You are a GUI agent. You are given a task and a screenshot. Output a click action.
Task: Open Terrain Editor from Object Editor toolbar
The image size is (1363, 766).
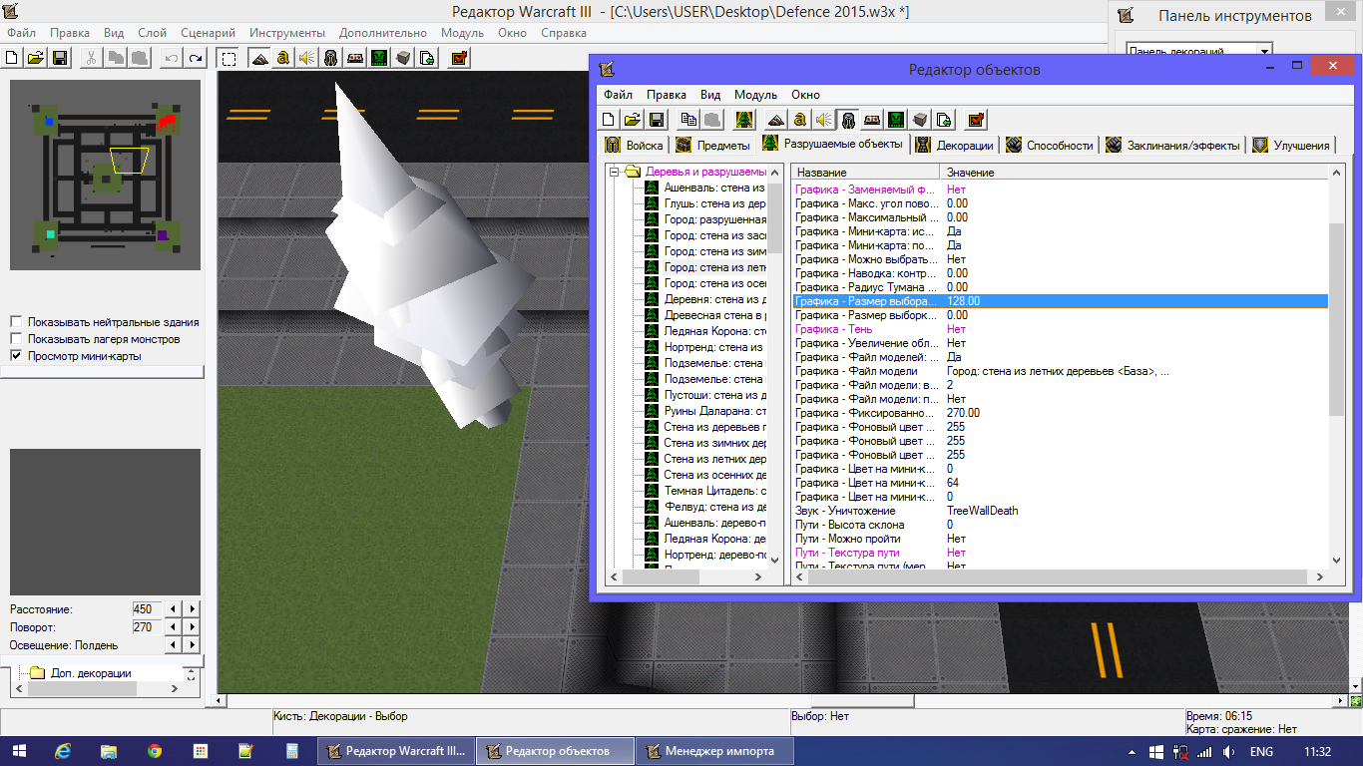[775, 120]
